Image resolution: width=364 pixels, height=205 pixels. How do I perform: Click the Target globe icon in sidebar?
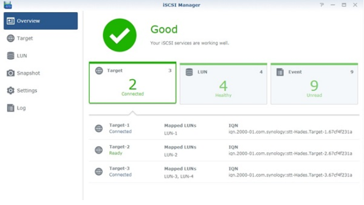tap(10, 38)
